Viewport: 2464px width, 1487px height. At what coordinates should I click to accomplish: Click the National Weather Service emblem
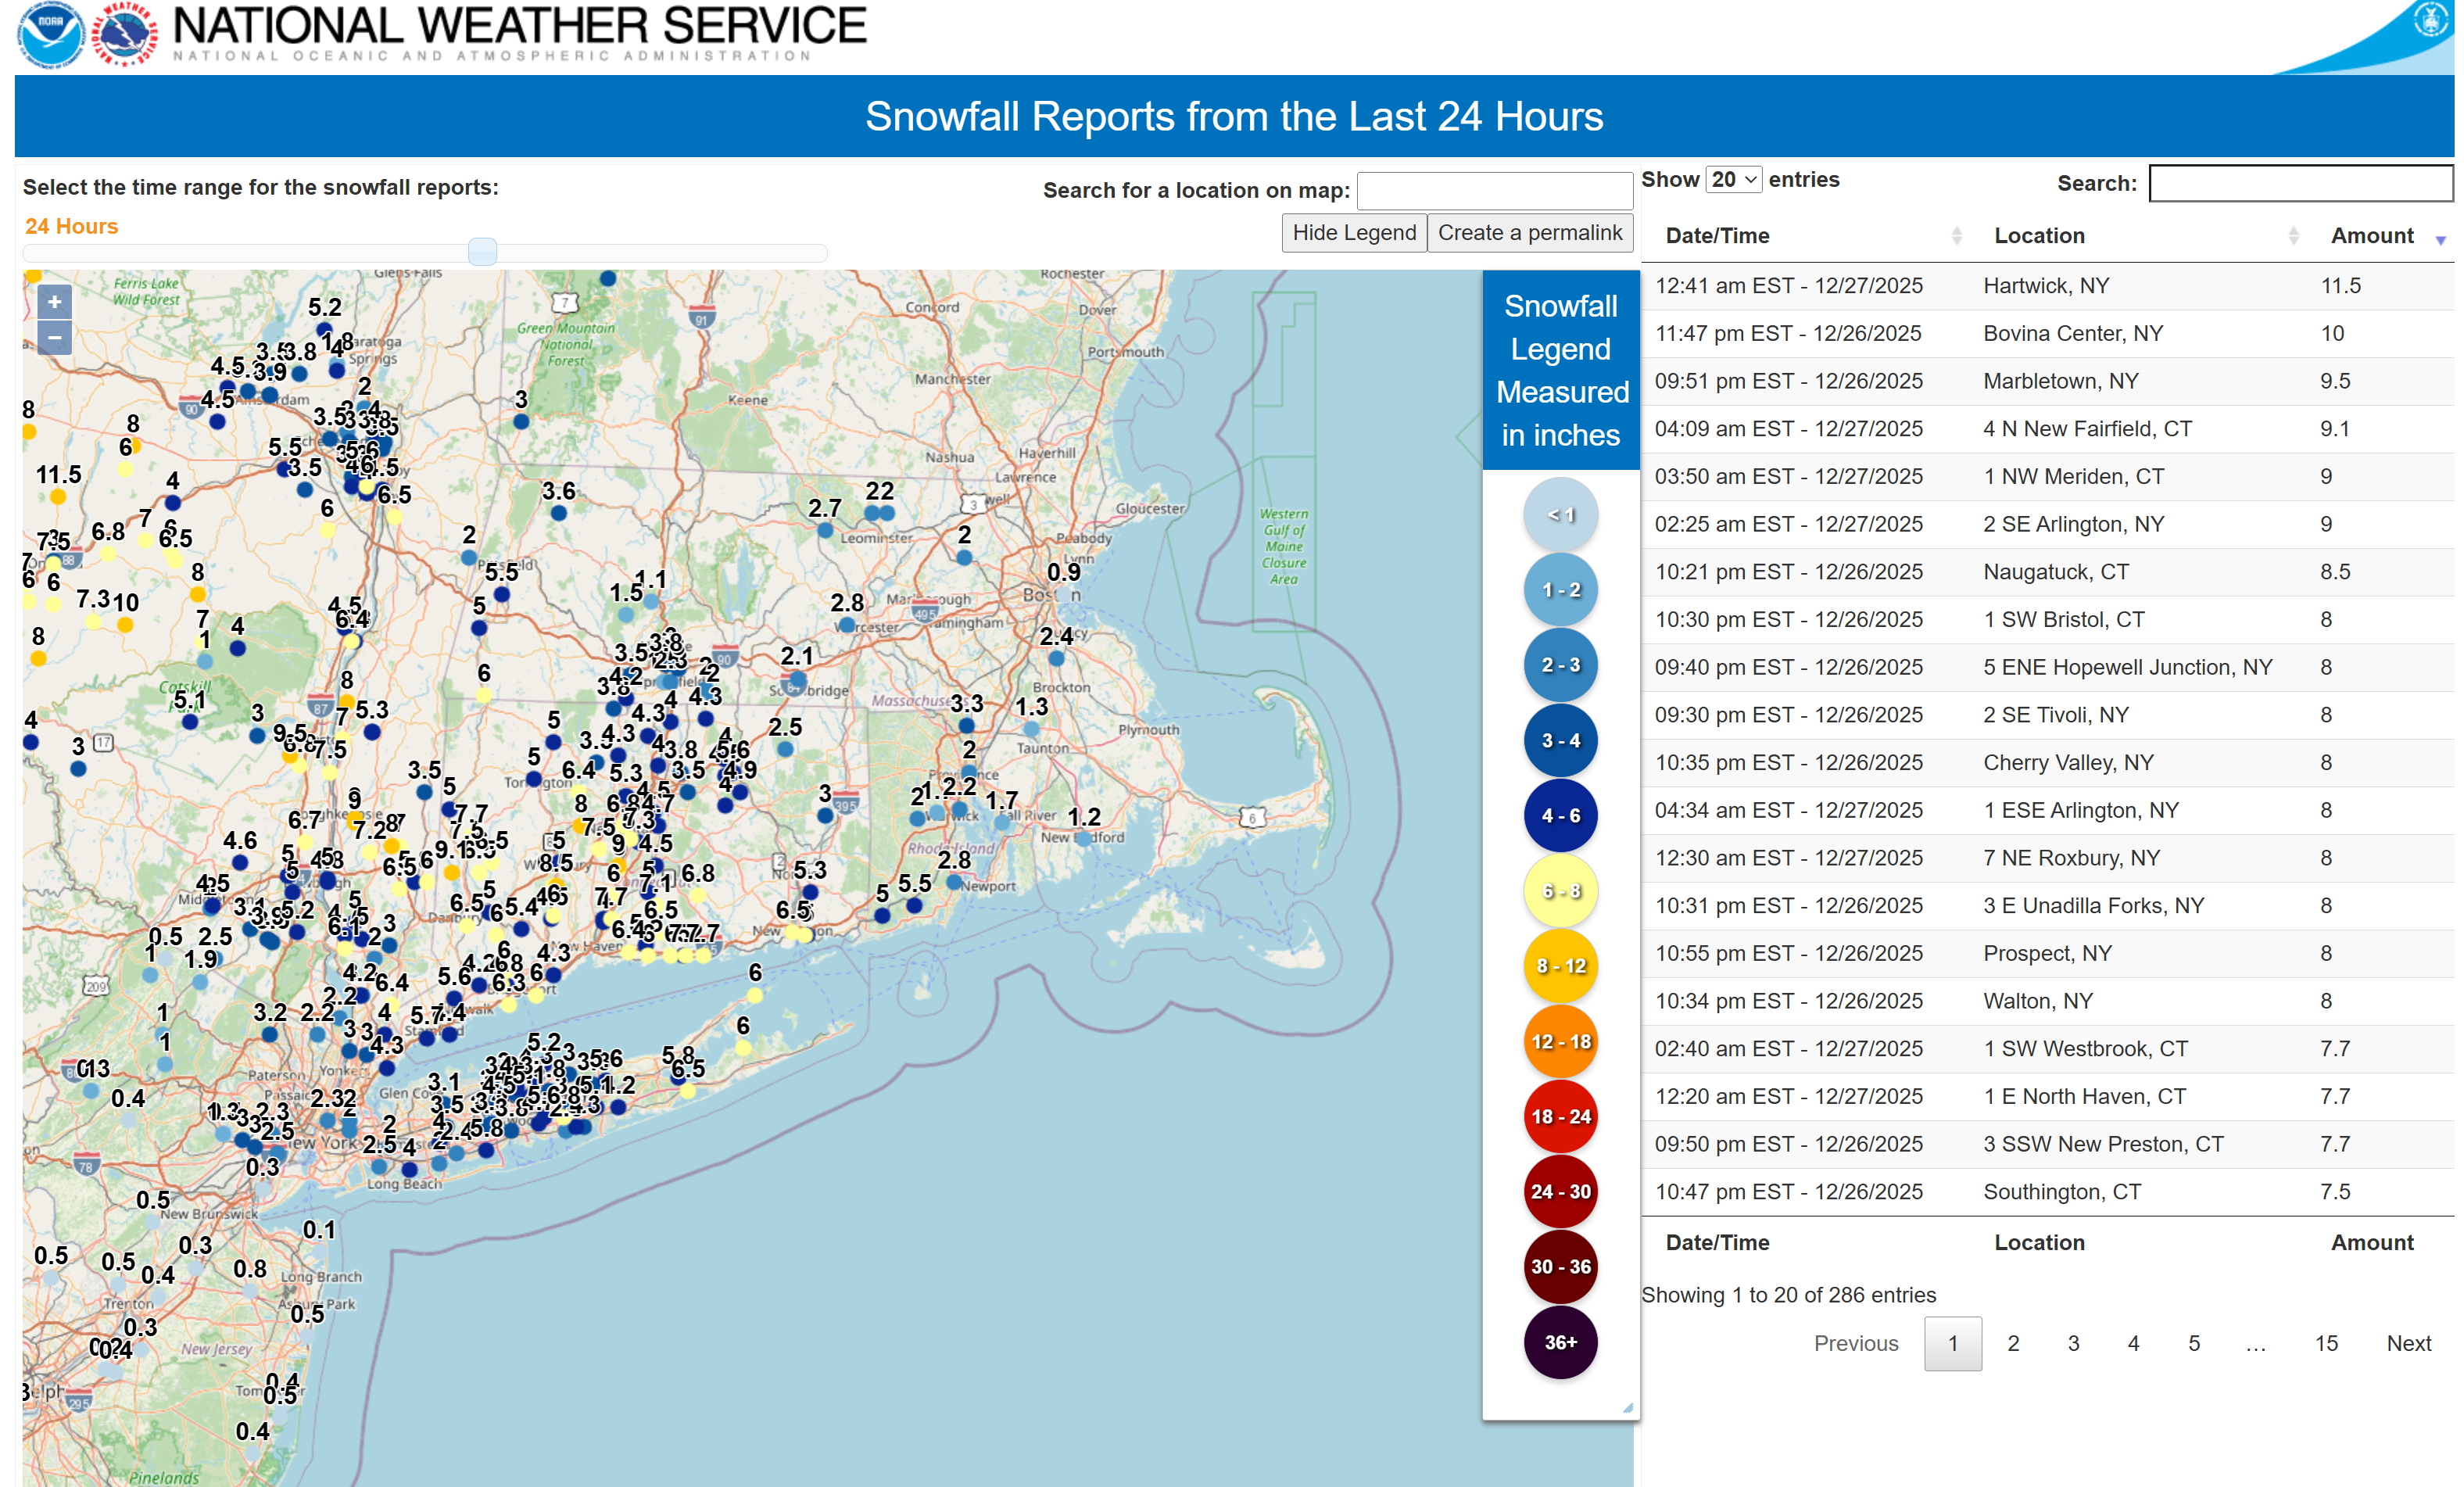tap(125, 35)
